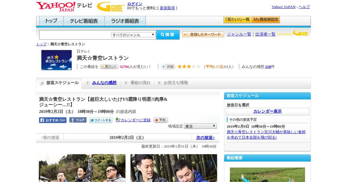Switch to the ラジオ番組表 tab
The height and width of the screenshot is (182, 347).
click(125, 21)
